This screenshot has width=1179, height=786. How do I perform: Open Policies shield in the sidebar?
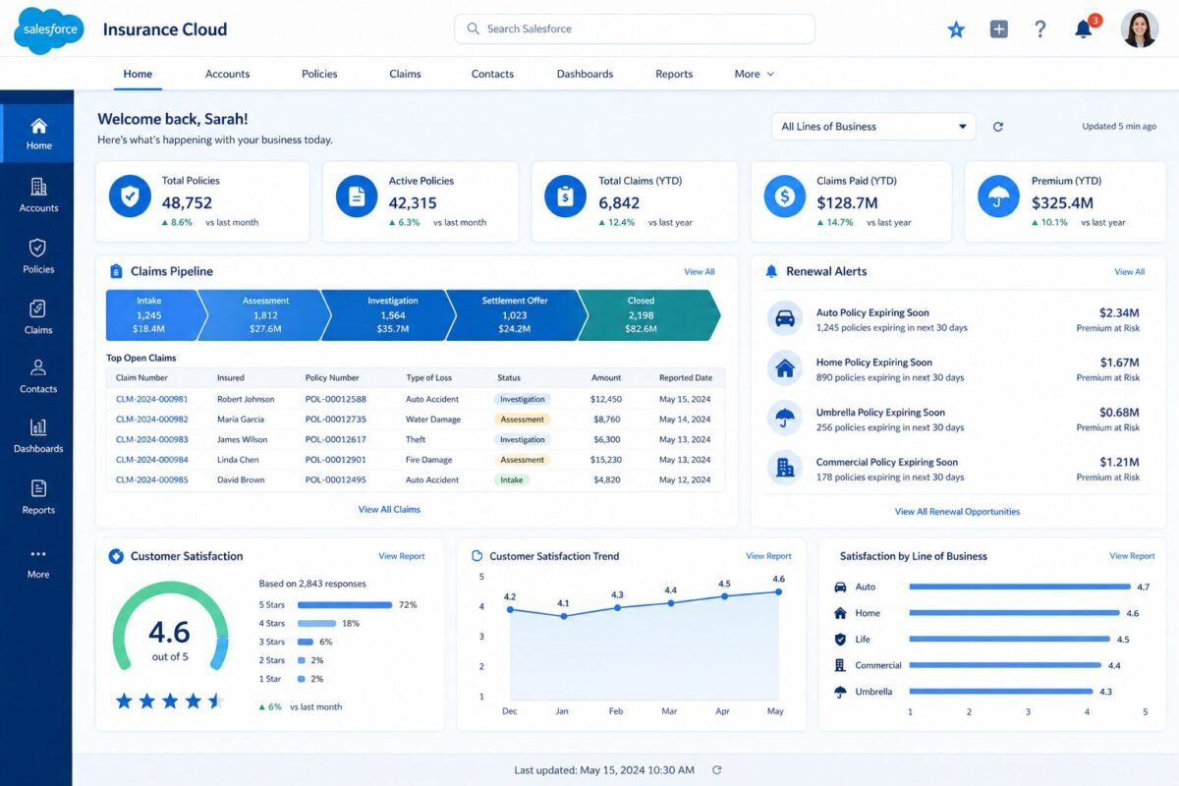pyautogui.click(x=38, y=255)
